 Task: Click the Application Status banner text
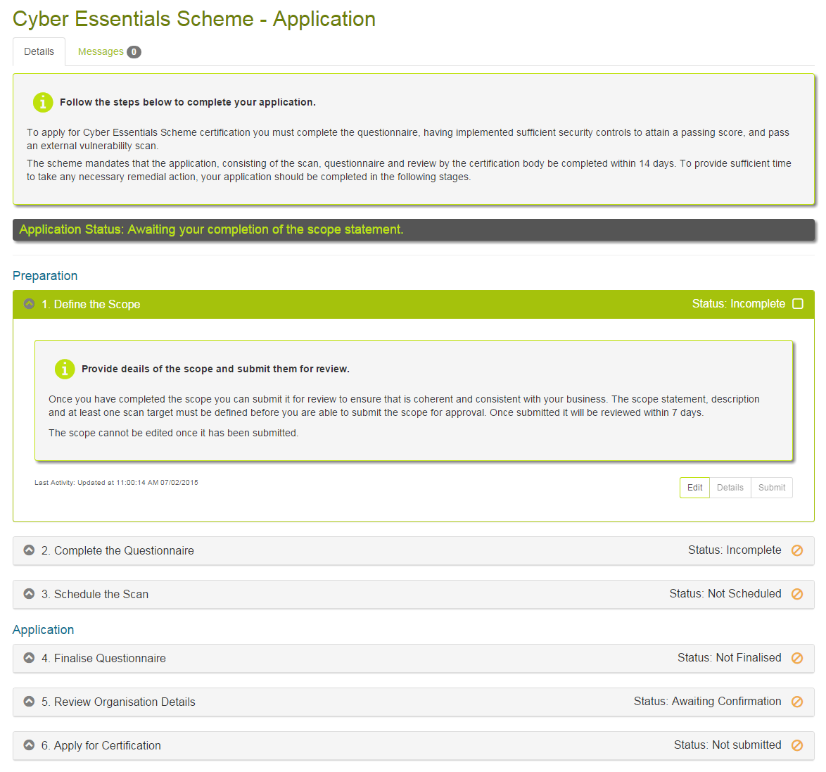(211, 229)
